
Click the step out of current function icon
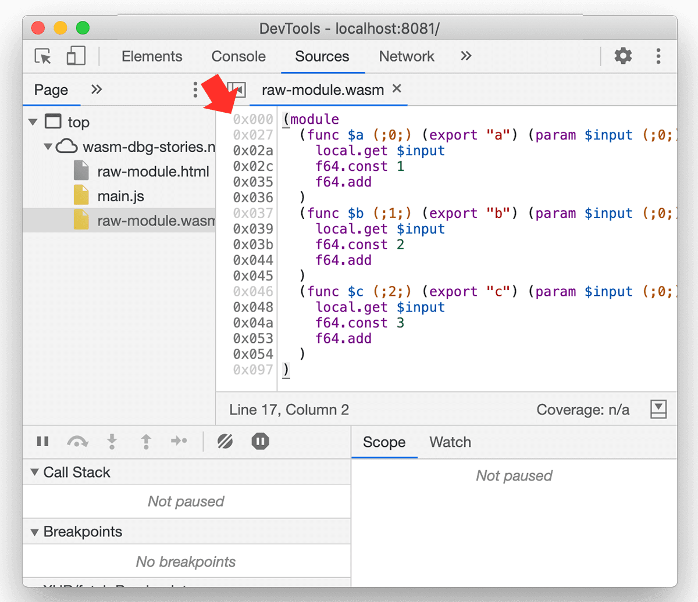click(145, 441)
